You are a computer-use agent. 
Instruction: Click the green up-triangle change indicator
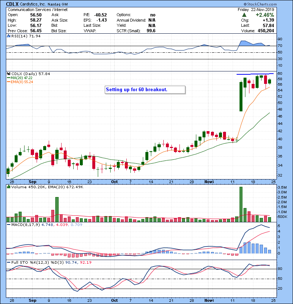click(244, 15)
